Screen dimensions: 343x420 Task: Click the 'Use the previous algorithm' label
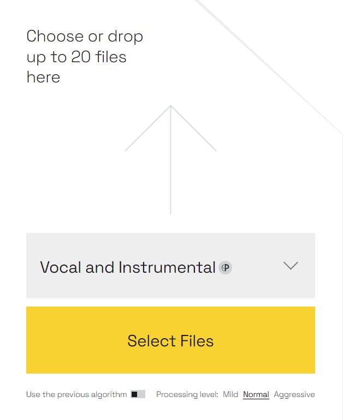click(x=76, y=394)
